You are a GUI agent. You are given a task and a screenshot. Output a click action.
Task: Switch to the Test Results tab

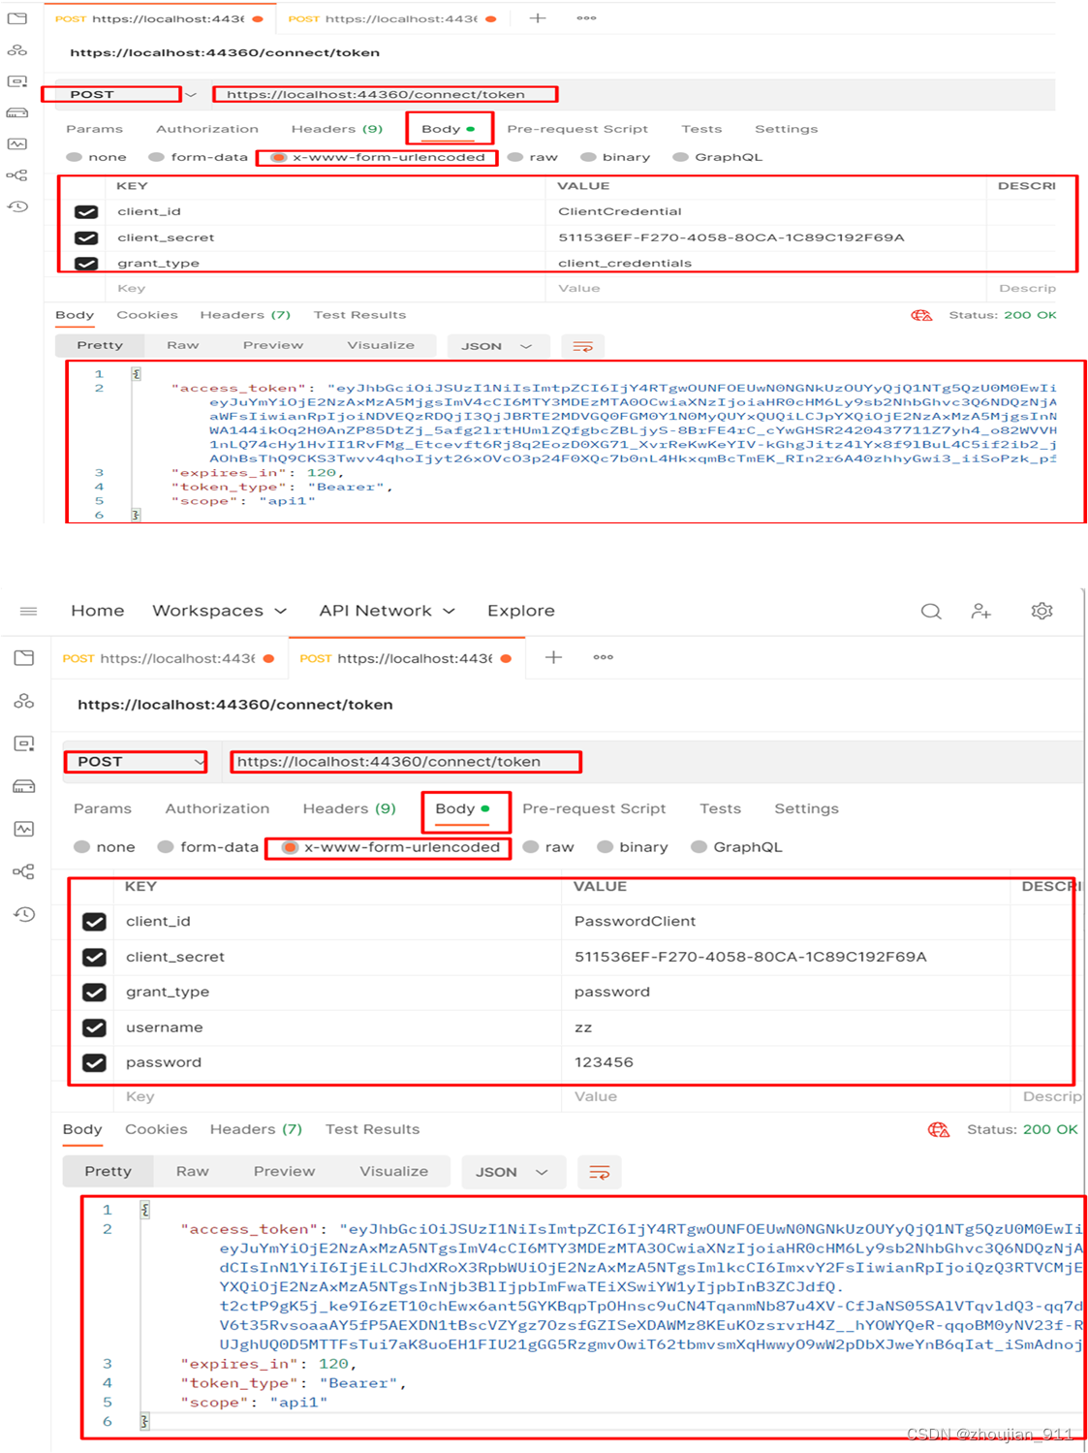pos(372,1129)
